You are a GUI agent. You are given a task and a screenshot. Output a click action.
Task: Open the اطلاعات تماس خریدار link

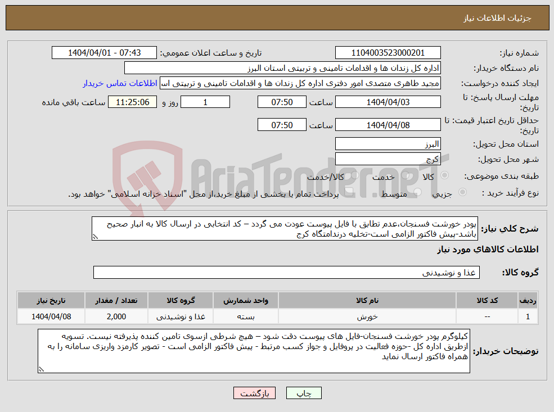[120, 83]
